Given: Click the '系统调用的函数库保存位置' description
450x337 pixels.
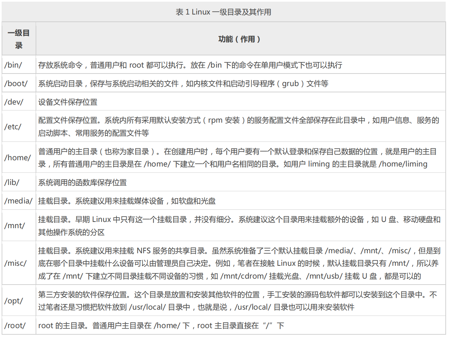Looking at the screenshot, I should (x=82, y=182).
